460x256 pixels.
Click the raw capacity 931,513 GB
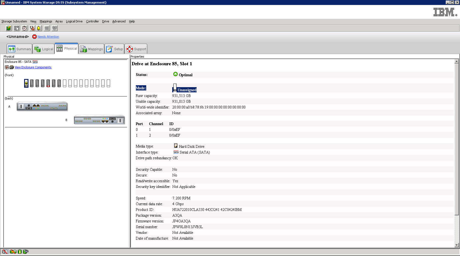point(182,96)
